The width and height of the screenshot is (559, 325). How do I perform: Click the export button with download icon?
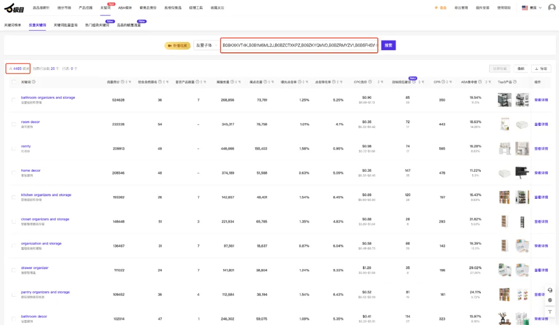tap(541, 68)
